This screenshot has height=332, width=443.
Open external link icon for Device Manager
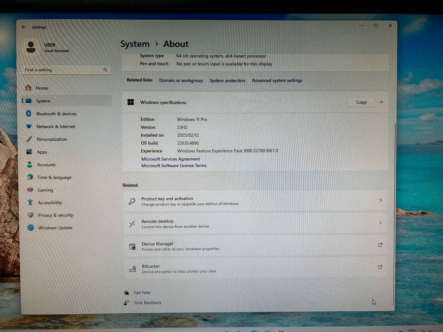pyautogui.click(x=380, y=245)
